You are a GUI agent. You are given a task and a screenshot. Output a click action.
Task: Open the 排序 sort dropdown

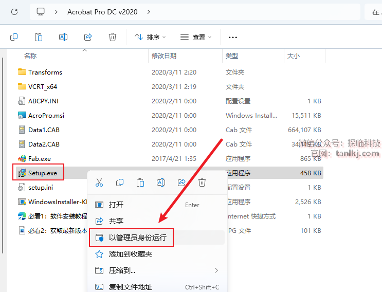150,37
